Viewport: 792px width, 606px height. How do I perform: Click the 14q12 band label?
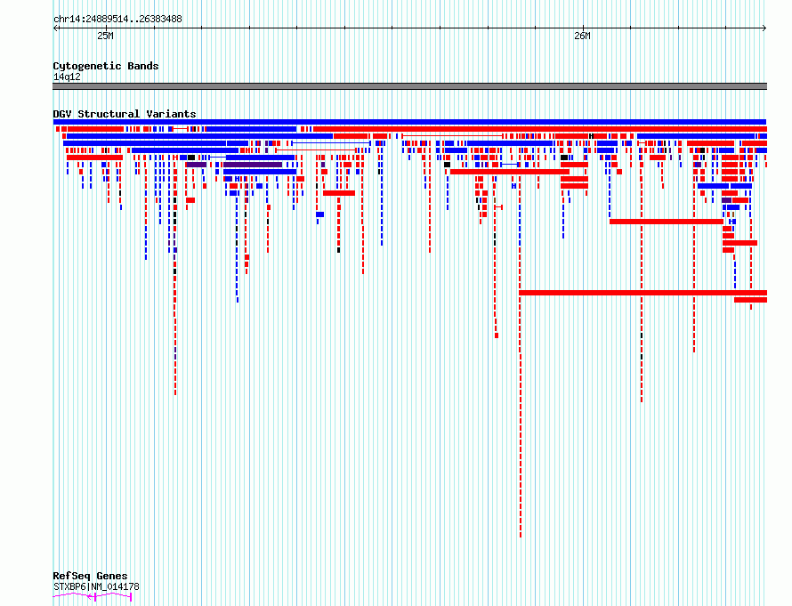(x=67, y=77)
